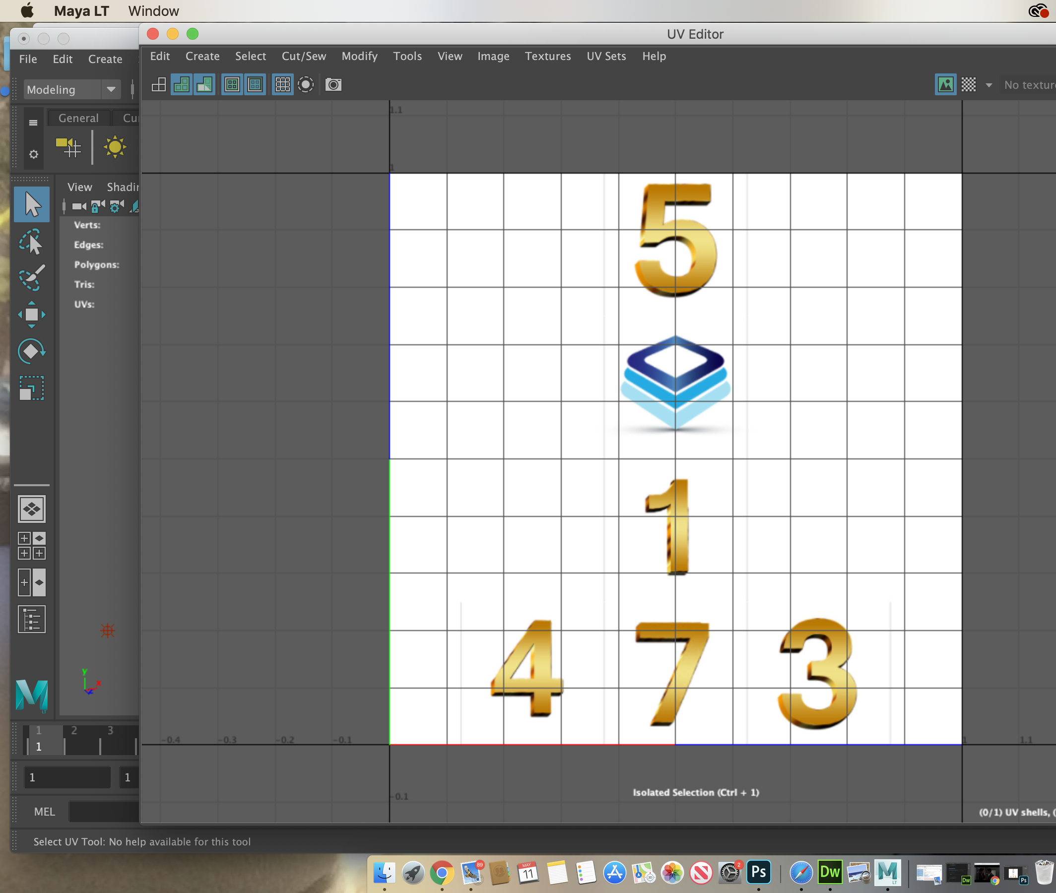Select the Move tool
Screen dimensions: 1056x893
[32, 315]
